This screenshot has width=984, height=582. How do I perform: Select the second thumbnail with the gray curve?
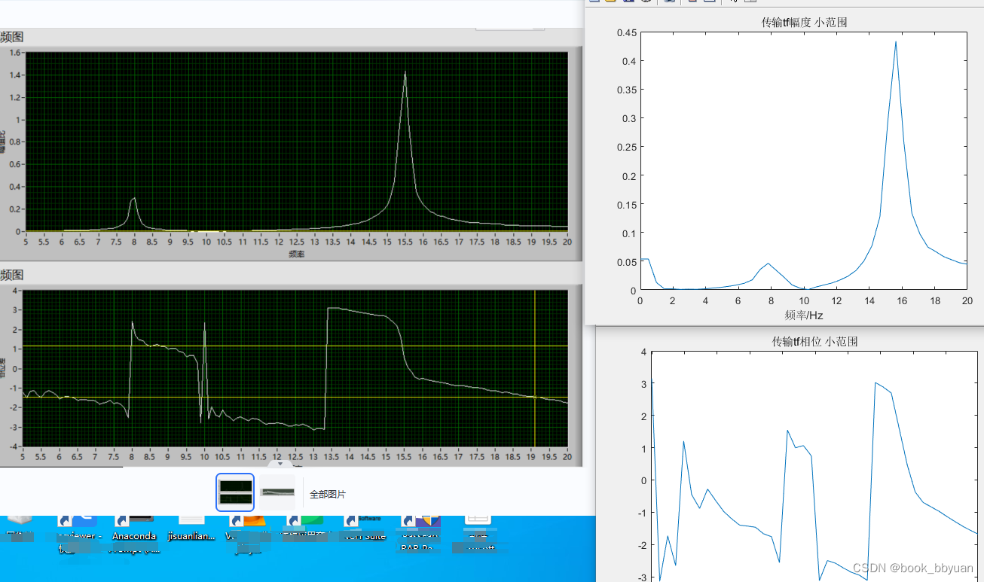tap(277, 492)
